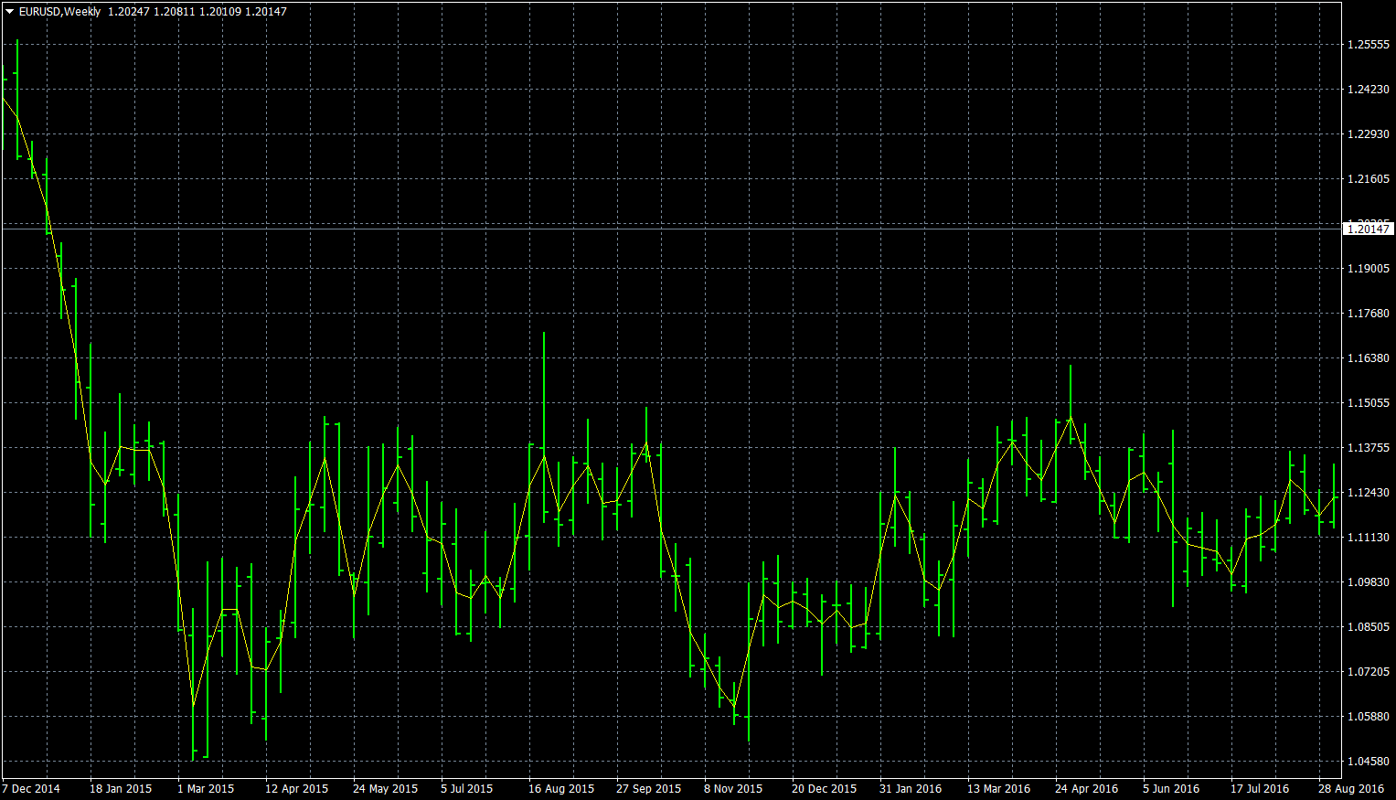Click the 13 Mar 2016 date label
The image size is (1396, 800).
coord(998,788)
